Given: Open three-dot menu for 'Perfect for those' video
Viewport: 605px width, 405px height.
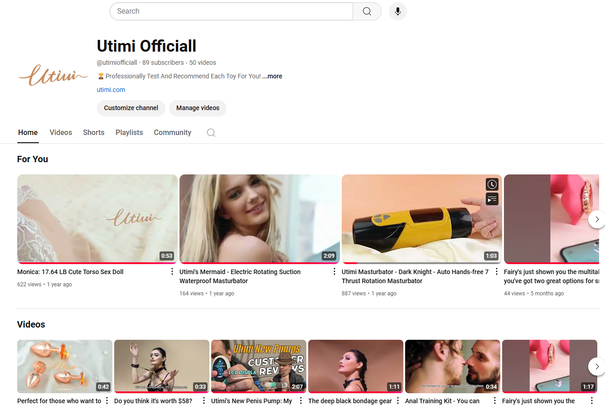Looking at the screenshot, I should 107,400.
